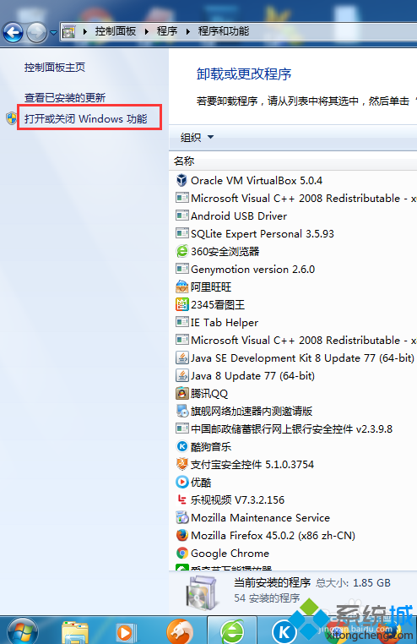Click the Oracle VM VirtualBox icon

coord(181,180)
